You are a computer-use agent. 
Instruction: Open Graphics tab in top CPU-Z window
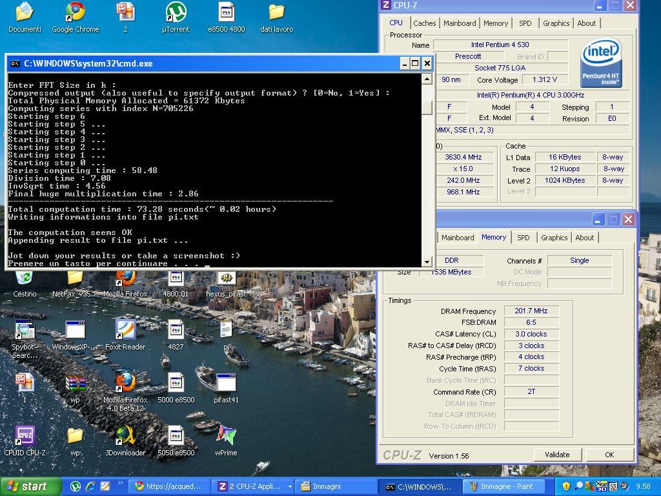click(x=556, y=23)
